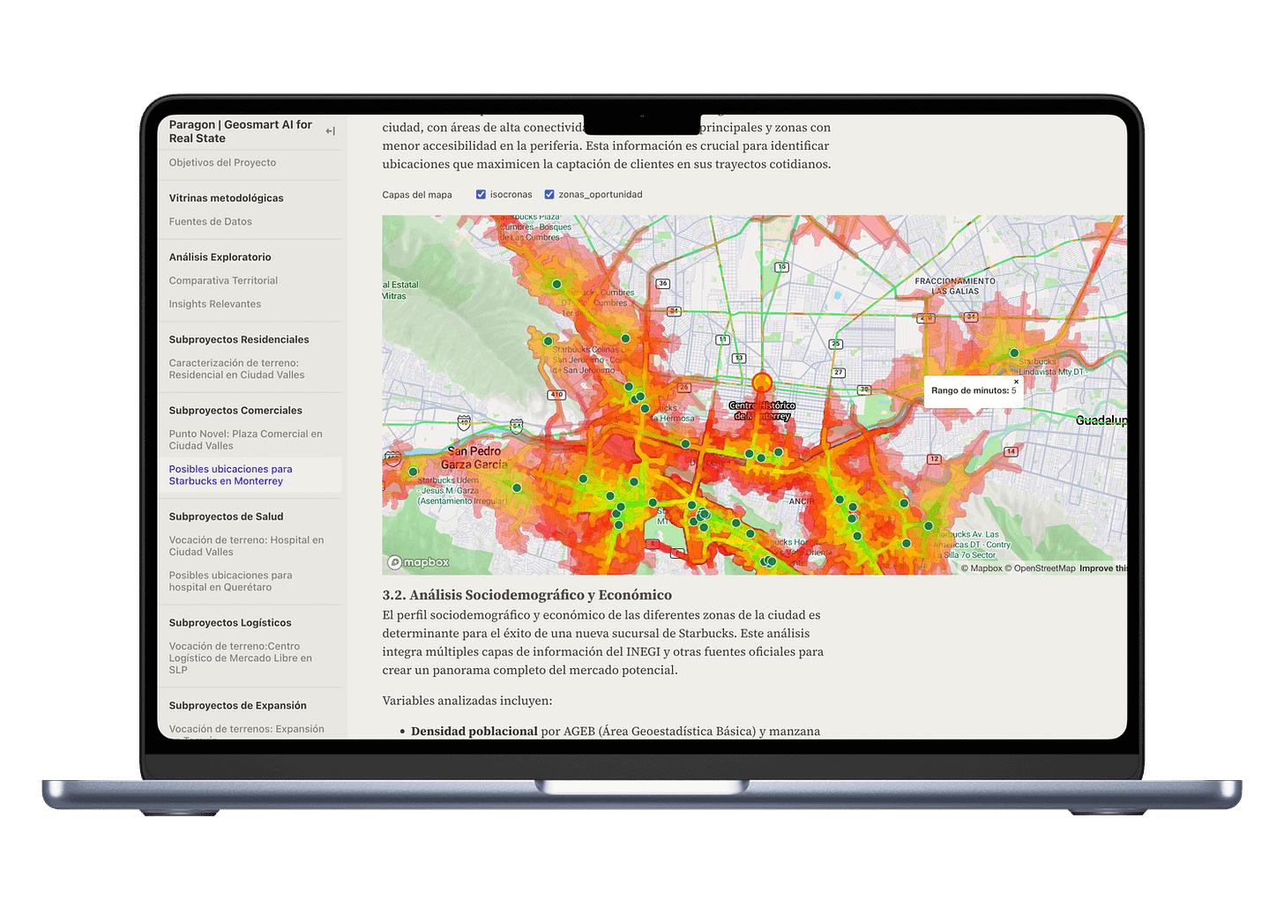Image resolution: width=1284 pixels, height=907 pixels.
Task: Toggle the zonas_oportunidad layer checkbox
Action: point(549,194)
